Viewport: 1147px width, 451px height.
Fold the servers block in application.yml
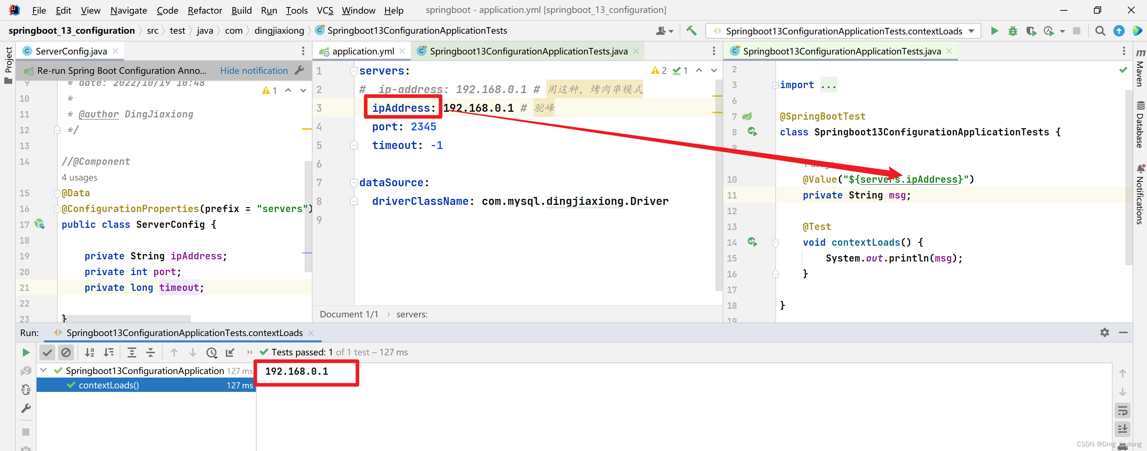(354, 71)
